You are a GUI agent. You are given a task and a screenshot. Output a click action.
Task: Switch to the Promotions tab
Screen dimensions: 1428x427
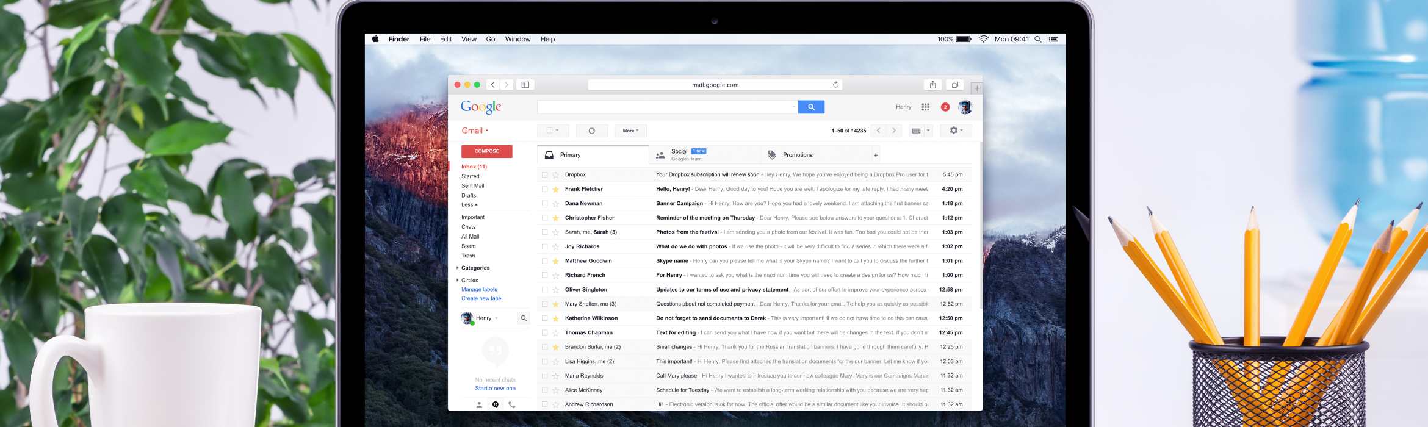pyautogui.click(x=815, y=155)
